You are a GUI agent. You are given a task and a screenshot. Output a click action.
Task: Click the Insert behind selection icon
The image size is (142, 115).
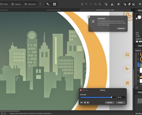pos(125,4)
